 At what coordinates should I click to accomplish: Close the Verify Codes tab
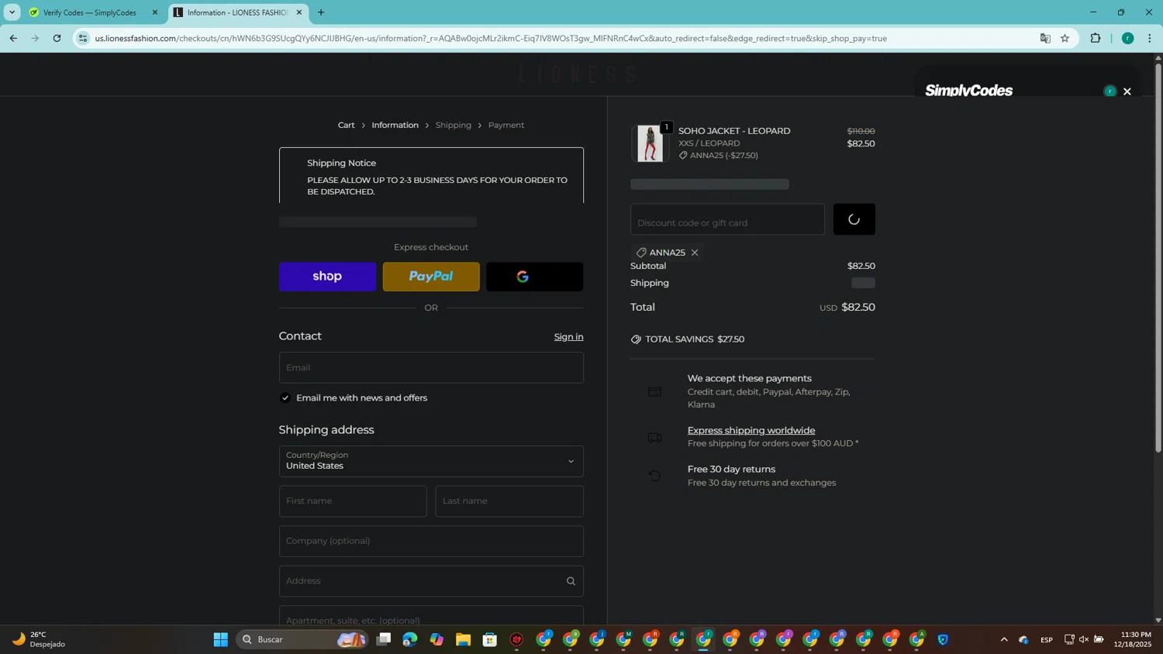[154, 12]
